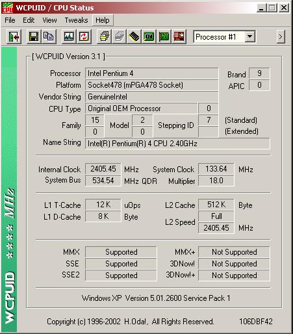The width and height of the screenshot is (293, 334).
Task: Open the View menu
Action: [x=49, y=20]
